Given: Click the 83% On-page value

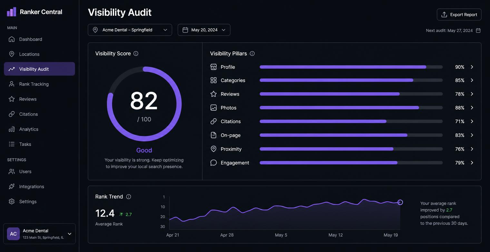Looking at the screenshot, I should point(460,135).
